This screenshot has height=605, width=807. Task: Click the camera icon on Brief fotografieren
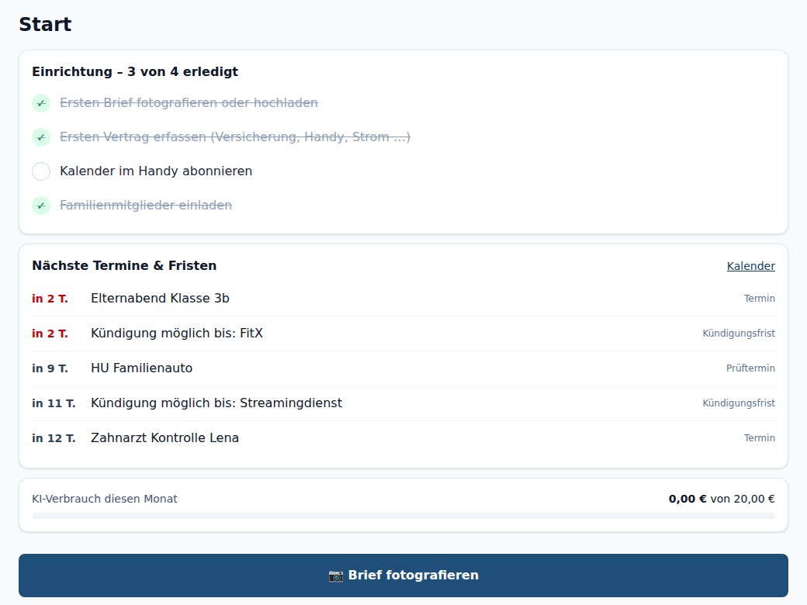pos(335,576)
